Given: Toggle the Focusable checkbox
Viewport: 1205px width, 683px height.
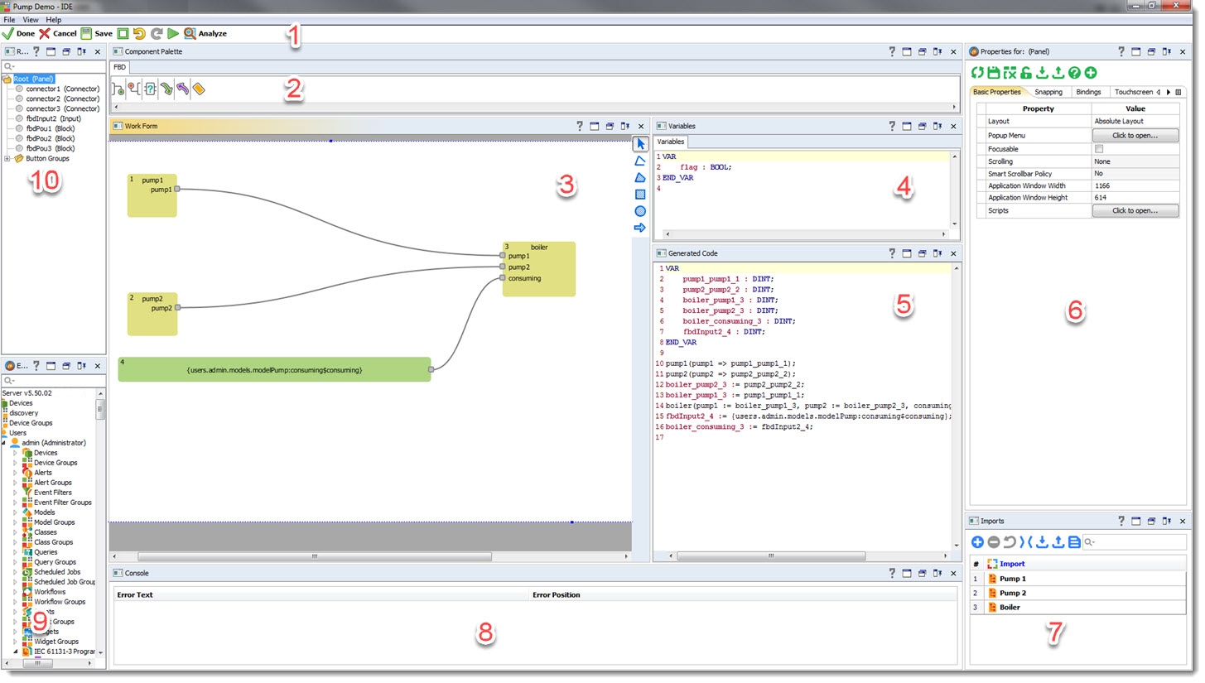Looking at the screenshot, I should (x=1099, y=149).
